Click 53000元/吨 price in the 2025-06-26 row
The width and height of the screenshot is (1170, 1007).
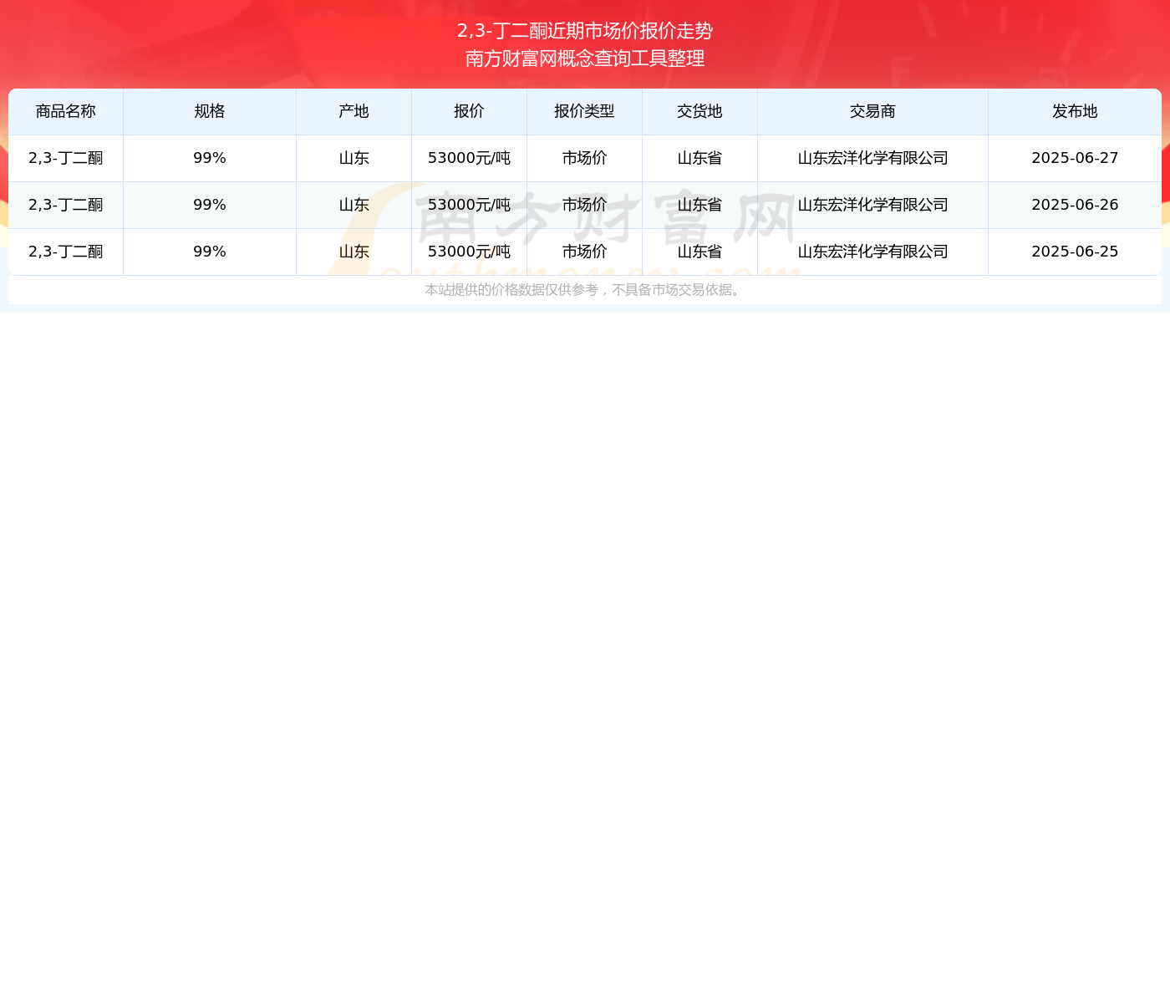pyautogui.click(x=470, y=205)
